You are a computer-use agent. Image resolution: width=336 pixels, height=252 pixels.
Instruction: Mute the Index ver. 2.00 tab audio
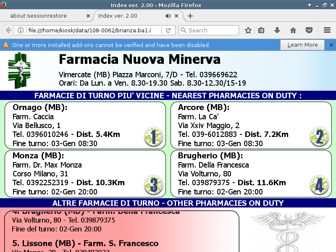click(168, 16)
